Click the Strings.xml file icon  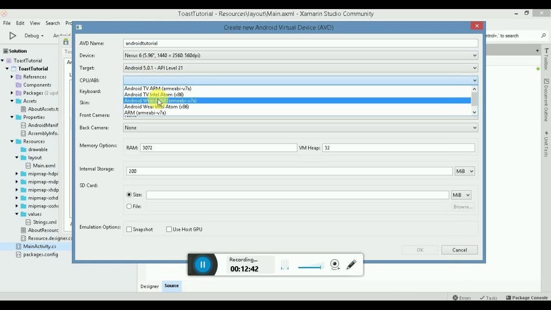pyautogui.click(x=28, y=222)
